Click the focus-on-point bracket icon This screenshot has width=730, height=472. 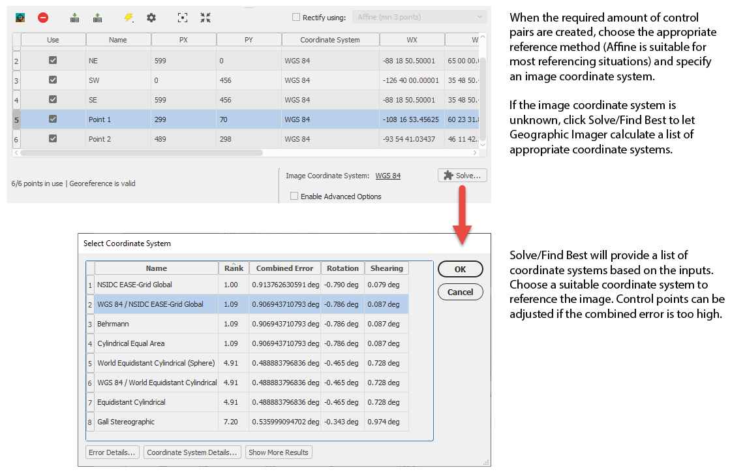click(183, 18)
